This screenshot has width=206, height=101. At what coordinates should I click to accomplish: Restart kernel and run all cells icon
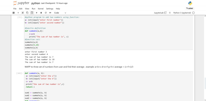[50, 13]
